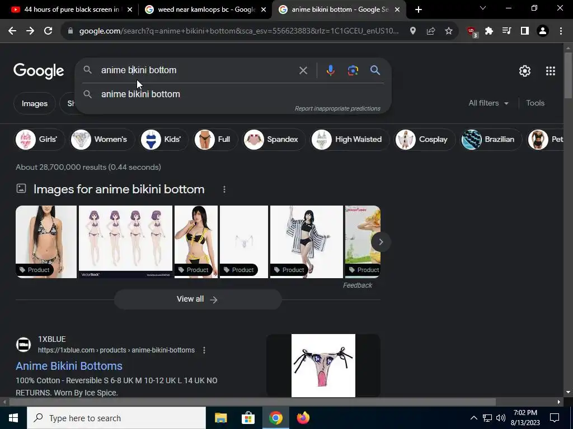Go forward in browser history
Viewport: 573px width, 429px height.
coord(30,31)
